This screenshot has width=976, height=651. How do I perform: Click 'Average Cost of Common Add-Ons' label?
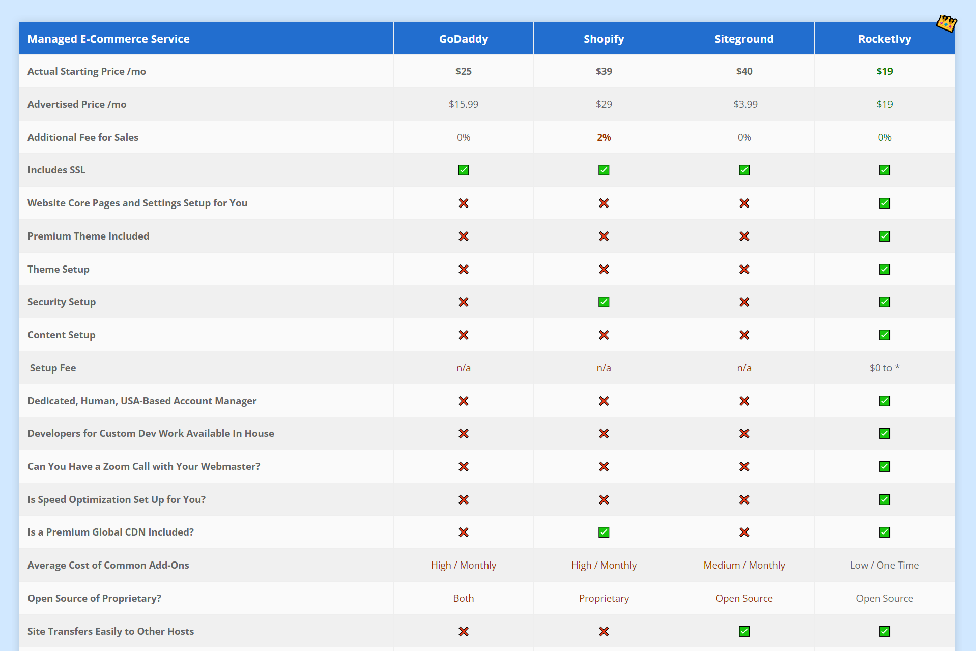coord(108,565)
